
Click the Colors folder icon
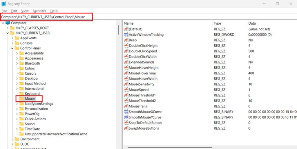(21, 68)
